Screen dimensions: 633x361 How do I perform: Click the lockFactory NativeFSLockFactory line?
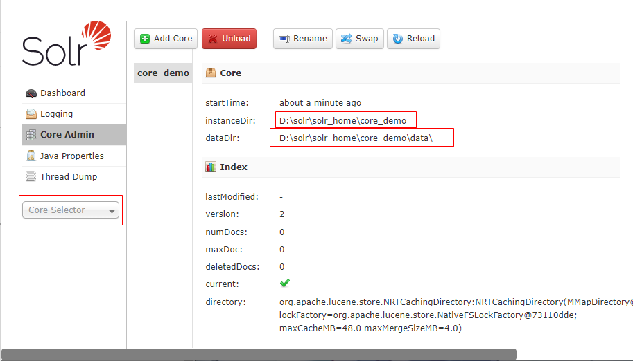pyautogui.click(x=428, y=315)
